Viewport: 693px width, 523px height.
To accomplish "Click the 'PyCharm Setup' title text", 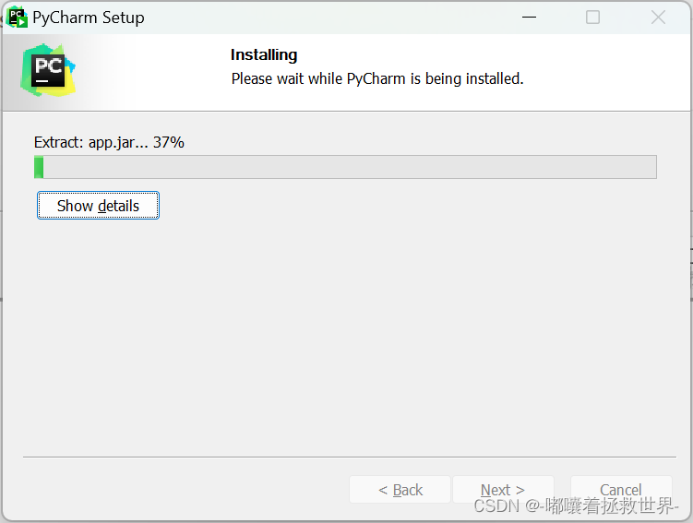I will tap(89, 18).
